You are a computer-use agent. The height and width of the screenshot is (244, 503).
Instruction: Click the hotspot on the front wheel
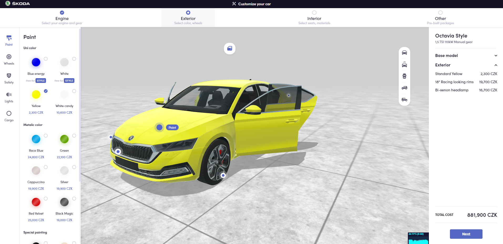pos(223,175)
